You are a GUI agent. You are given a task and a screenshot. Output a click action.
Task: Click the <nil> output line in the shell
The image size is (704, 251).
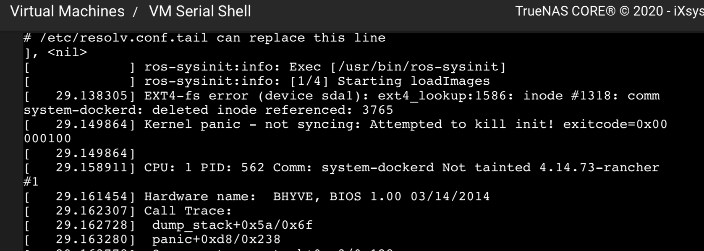click(x=55, y=52)
